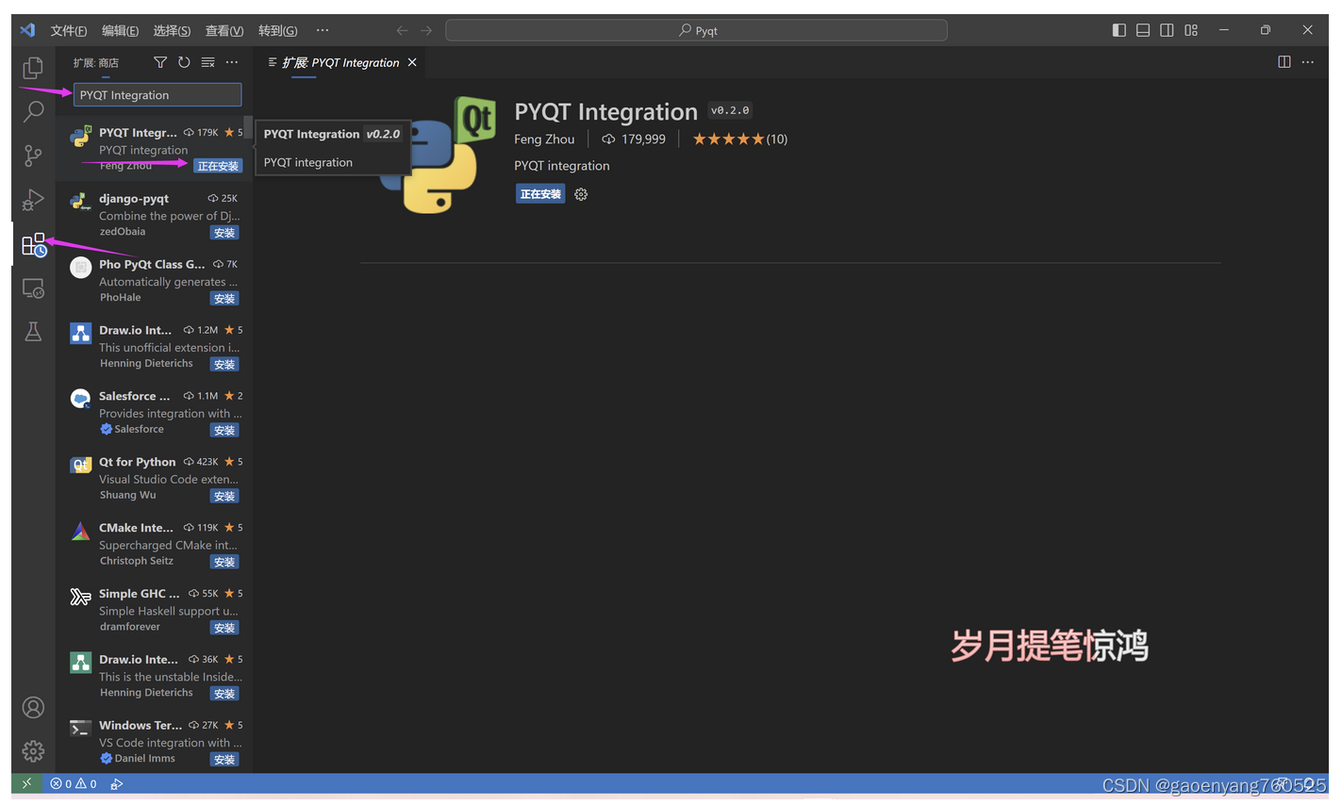The width and height of the screenshot is (1342, 805).
Task: Install the CMake Integration extension
Action: pyautogui.click(x=224, y=562)
